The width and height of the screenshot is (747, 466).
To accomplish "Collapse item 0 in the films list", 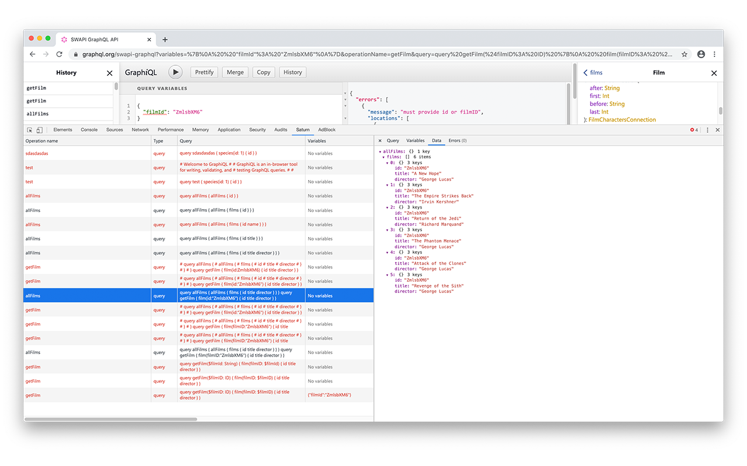I will point(388,163).
